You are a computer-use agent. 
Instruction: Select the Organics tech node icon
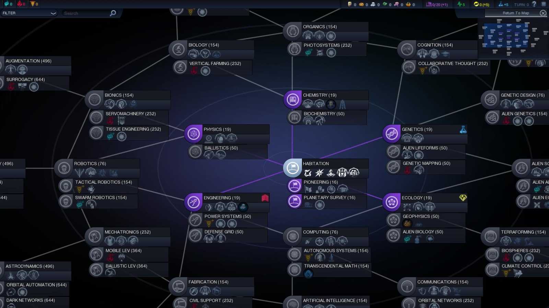(x=293, y=31)
